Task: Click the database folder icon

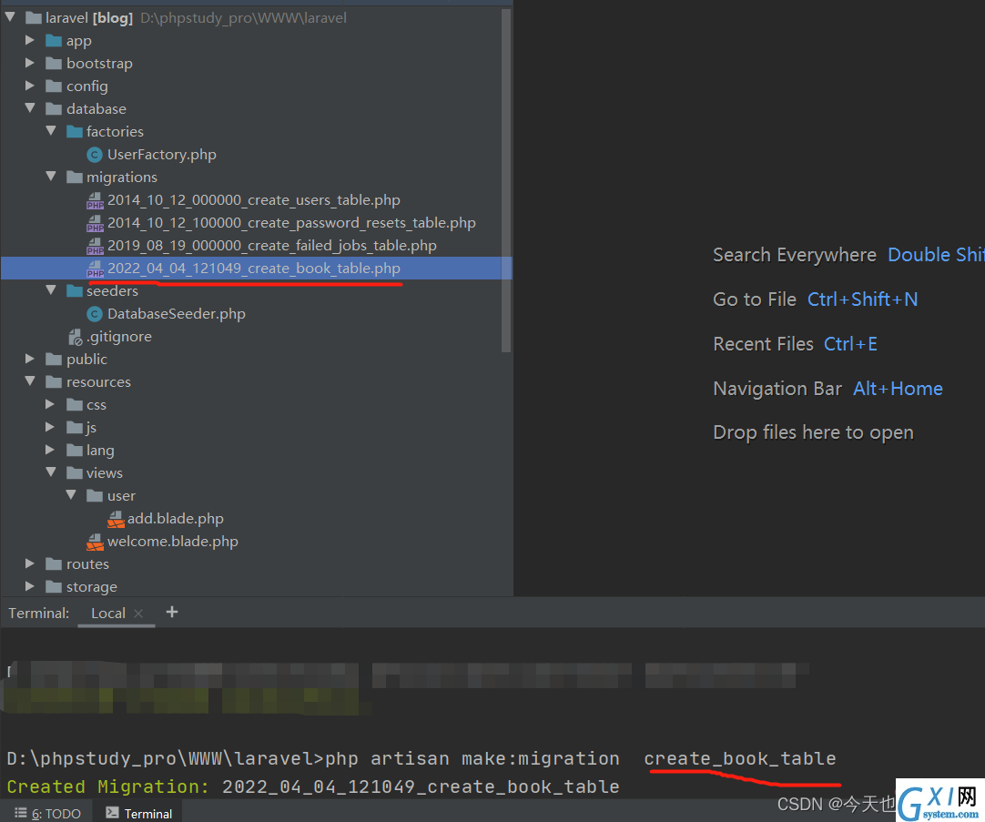Action: (54, 108)
